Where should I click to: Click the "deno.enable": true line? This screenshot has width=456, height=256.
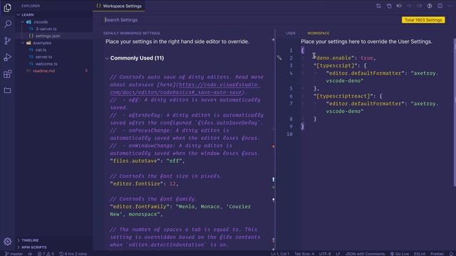pyautogui.click(x=345, y=58)
